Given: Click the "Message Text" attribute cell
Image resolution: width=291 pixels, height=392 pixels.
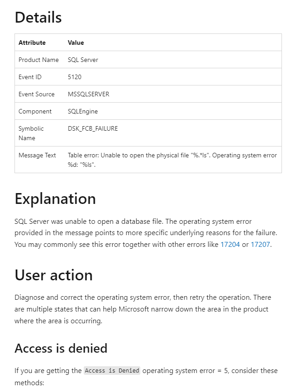Looking at the screenshot, I should pos(37,155).
